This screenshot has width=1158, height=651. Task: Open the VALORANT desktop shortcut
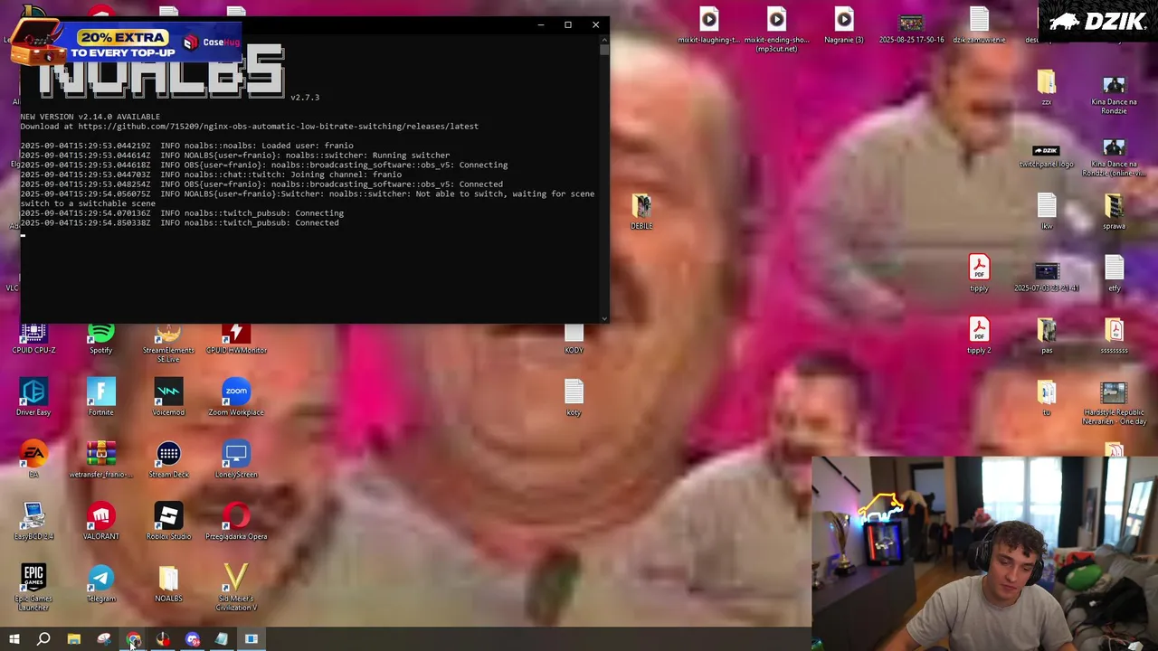click(x=100, y=521)
